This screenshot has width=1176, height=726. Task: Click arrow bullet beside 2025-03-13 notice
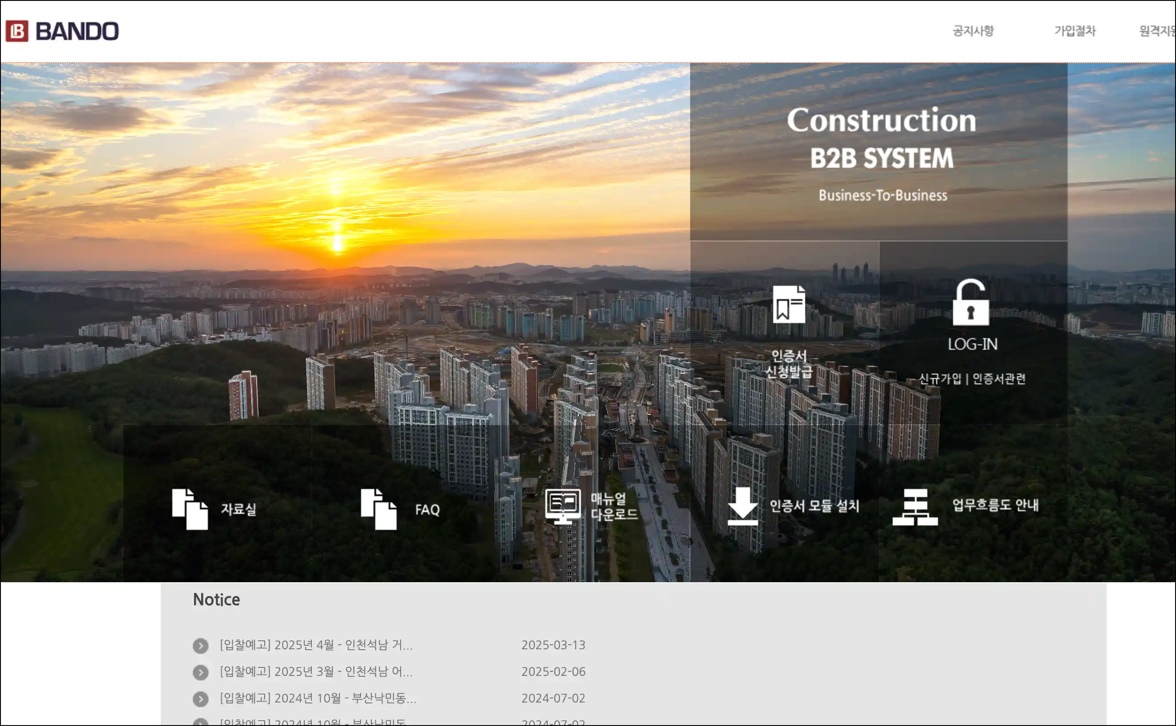click(x=200, y=646)
